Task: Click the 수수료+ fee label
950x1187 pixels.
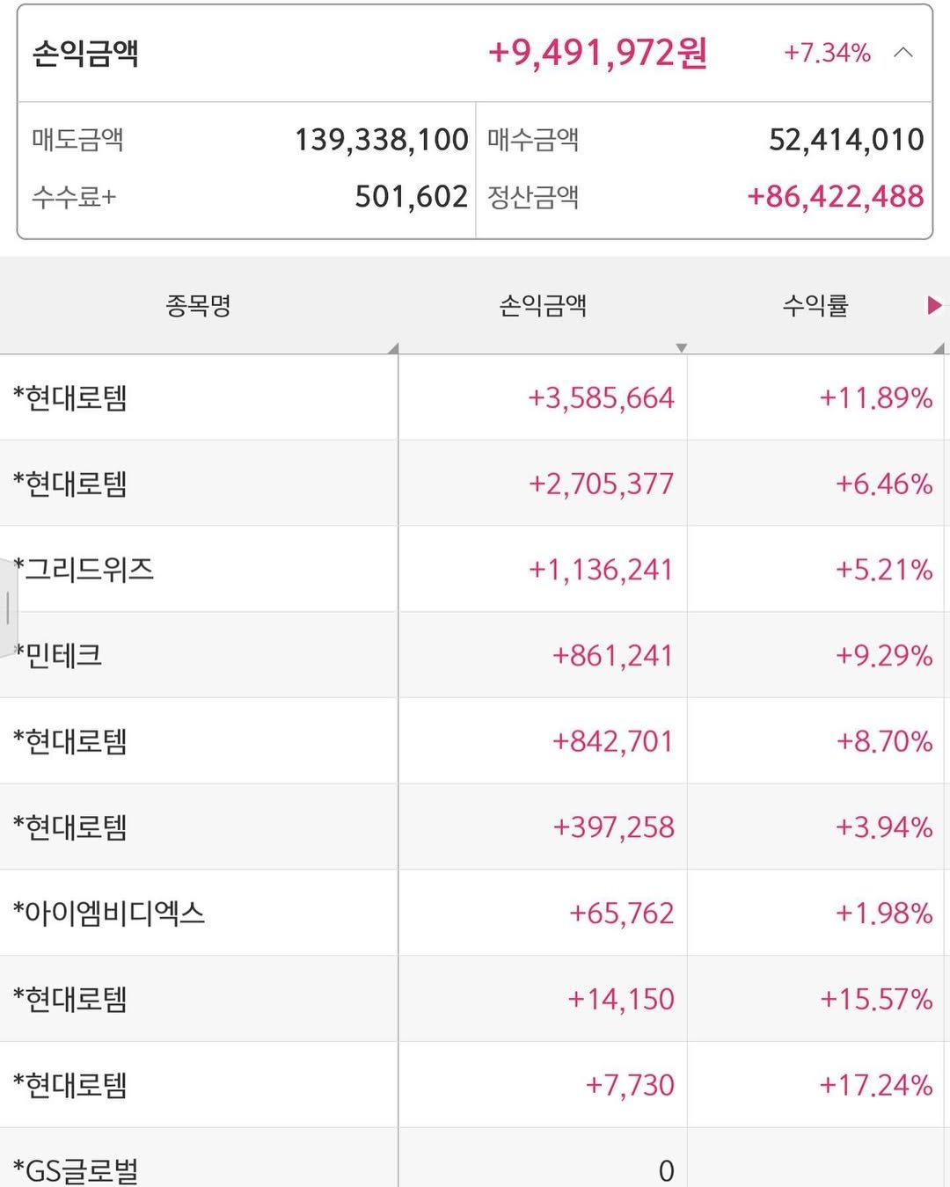Action: coord(74,197)
